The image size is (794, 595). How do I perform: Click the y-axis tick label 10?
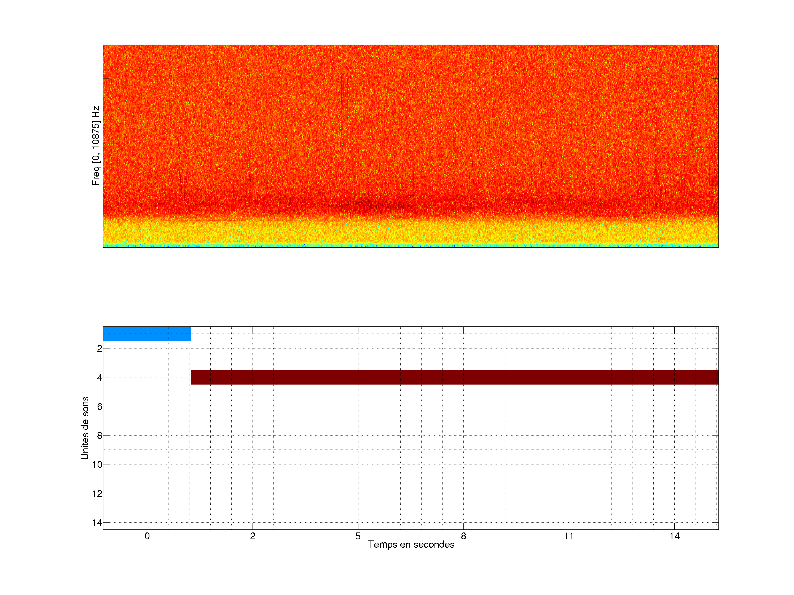click(97, 464)
